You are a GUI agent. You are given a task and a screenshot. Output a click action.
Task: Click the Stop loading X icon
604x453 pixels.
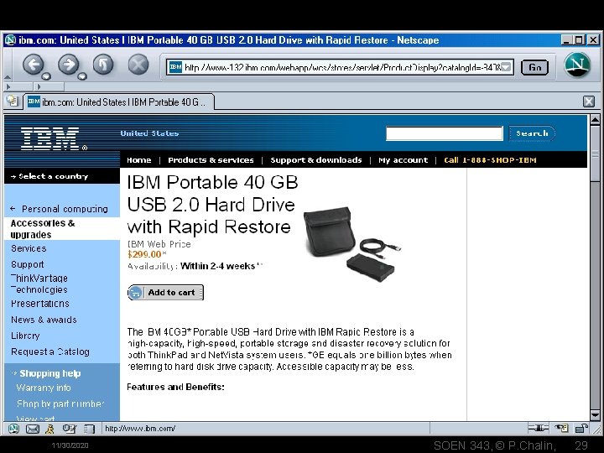click(138, 65)
